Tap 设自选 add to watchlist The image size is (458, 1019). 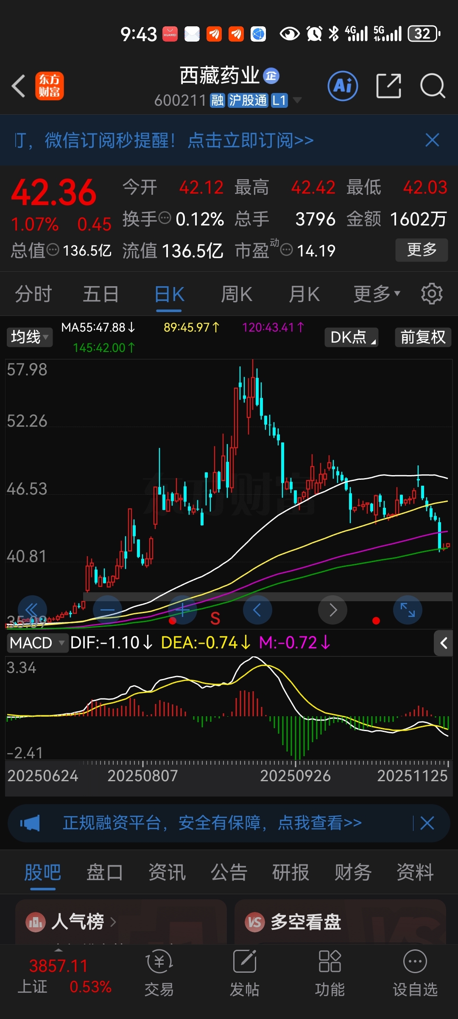(415, 974)
